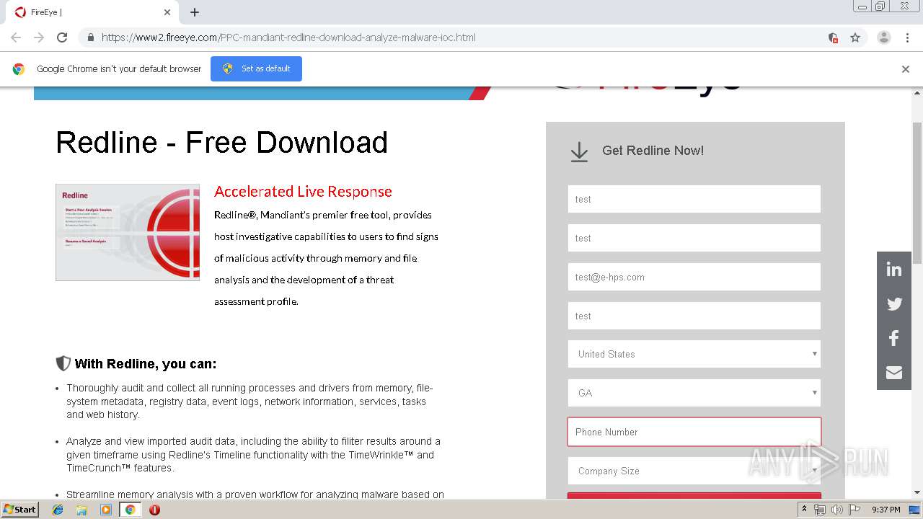Open the Chrome profile avatar icon

click(x=884, y=37)
